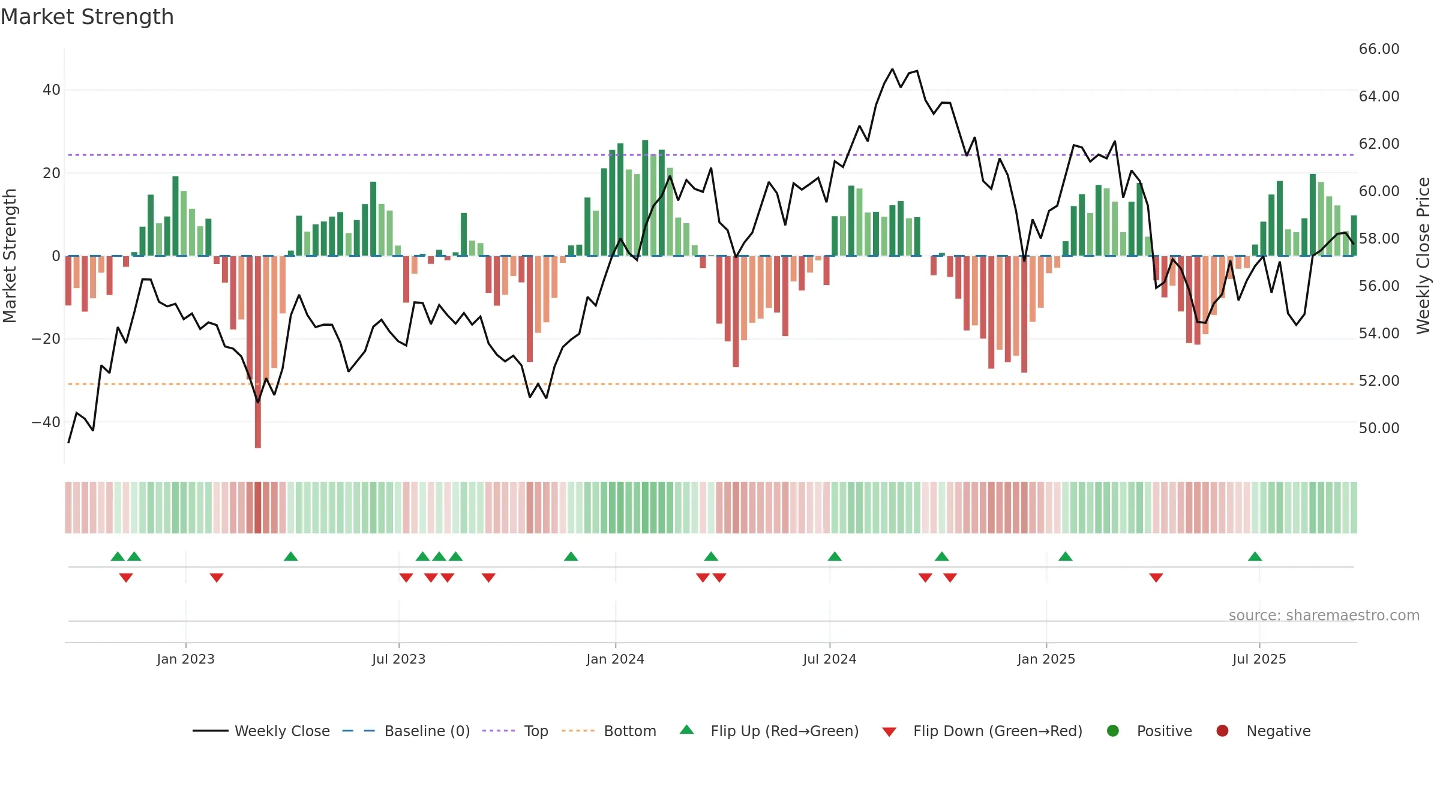Toggle the Weekly Close legend entry

(x=262, y=731)
